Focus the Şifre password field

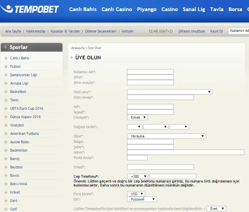pos(150,77)
